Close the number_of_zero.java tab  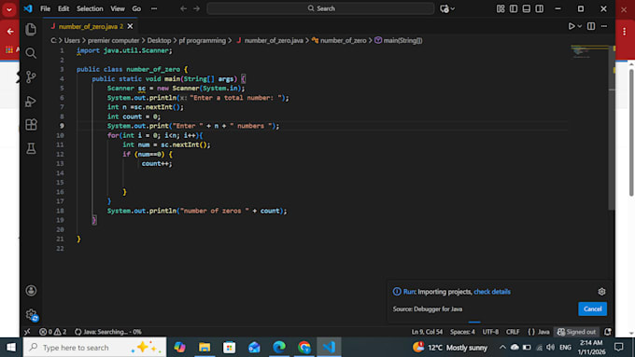130,26
